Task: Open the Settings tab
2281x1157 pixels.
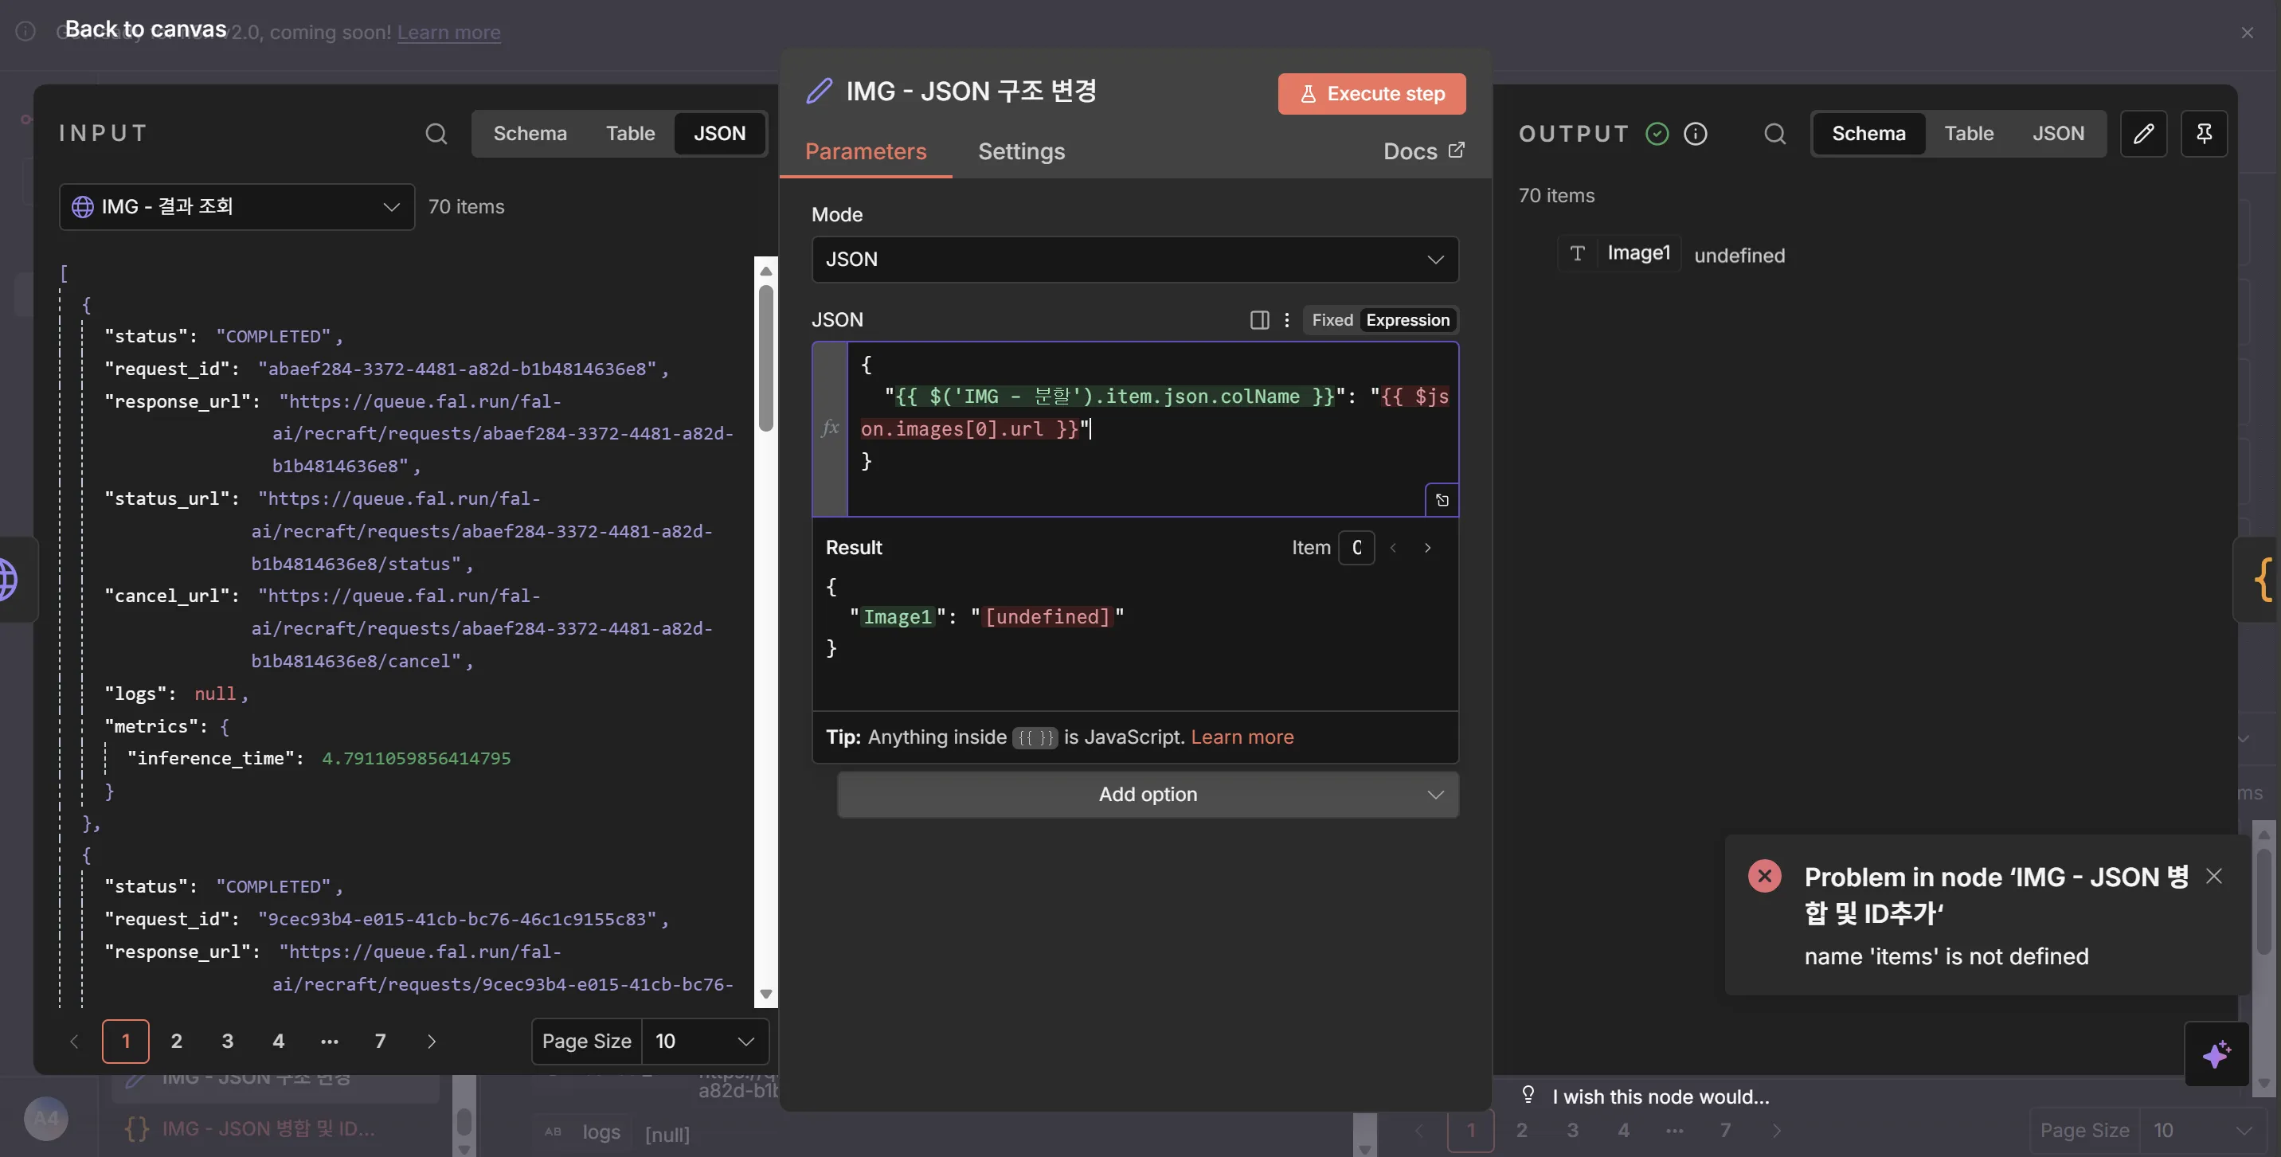Action: [x=1021, y=151]
